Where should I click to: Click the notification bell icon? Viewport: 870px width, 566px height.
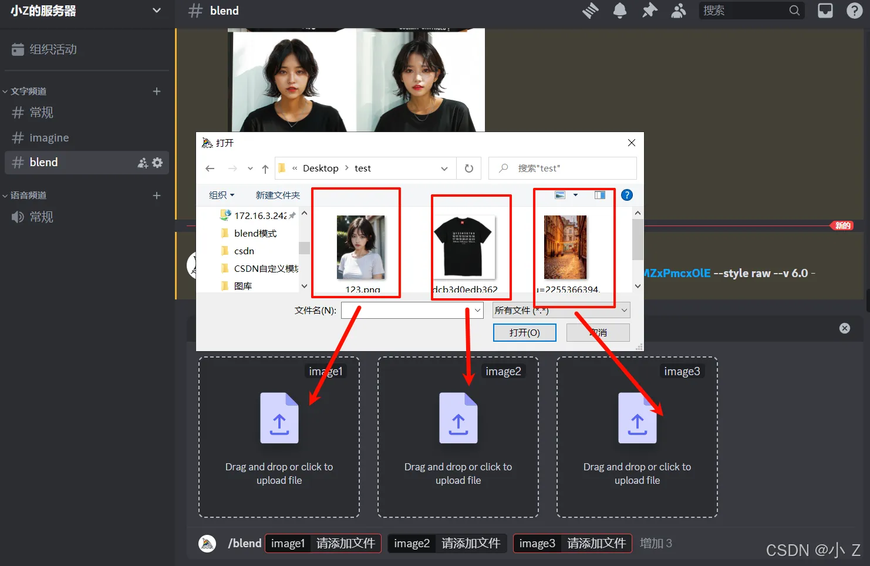(x=620, y=11)
